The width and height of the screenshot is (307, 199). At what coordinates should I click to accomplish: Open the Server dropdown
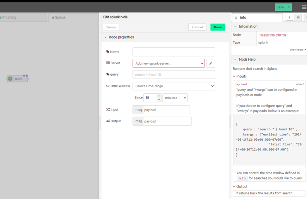tap(169, 63)
